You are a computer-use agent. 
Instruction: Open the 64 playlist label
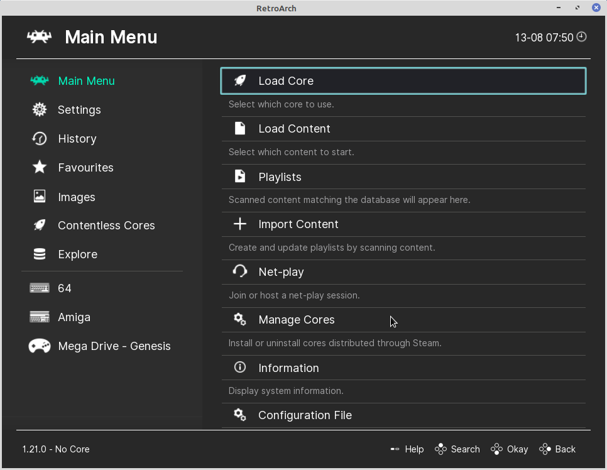pyautogui.click(x=65, y=288)
